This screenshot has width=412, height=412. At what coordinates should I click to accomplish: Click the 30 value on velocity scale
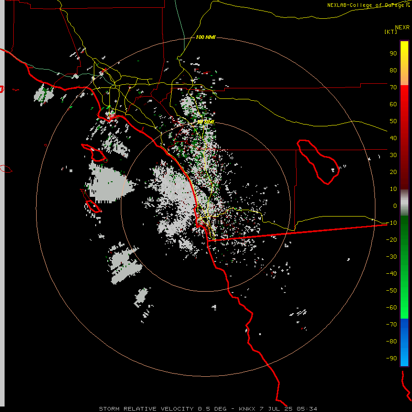click(x=393, y=155)
